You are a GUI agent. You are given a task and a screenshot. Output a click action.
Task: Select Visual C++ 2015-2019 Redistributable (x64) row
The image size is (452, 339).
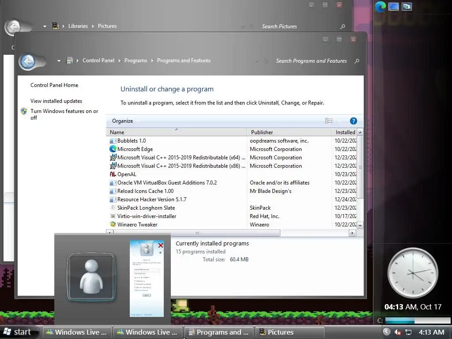233,158
